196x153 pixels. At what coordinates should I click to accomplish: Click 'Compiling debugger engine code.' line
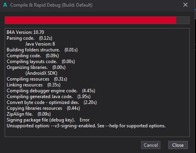tap(51, 91)
